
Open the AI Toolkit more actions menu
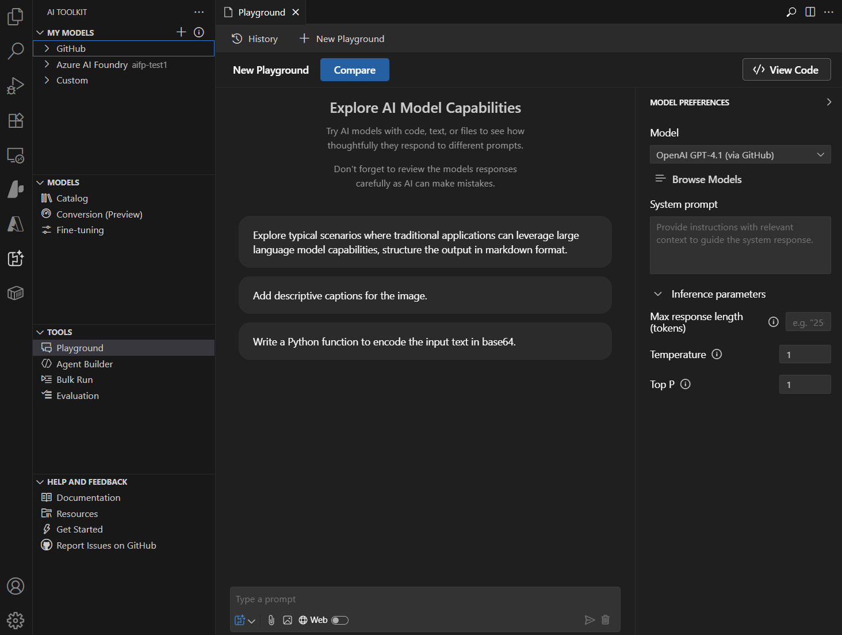pos(198,12)
